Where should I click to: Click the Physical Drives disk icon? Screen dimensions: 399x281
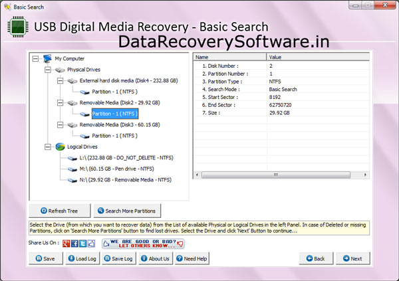tap(60, 70)
